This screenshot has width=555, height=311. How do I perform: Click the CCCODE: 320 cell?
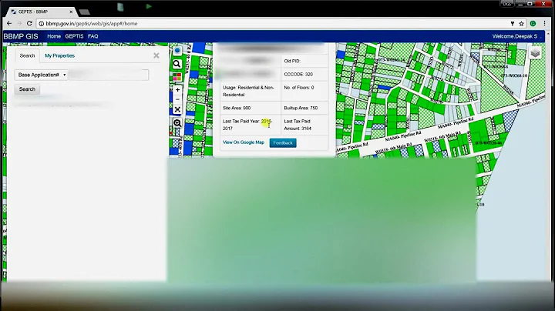pyautogui.click(x=304, y=74)
